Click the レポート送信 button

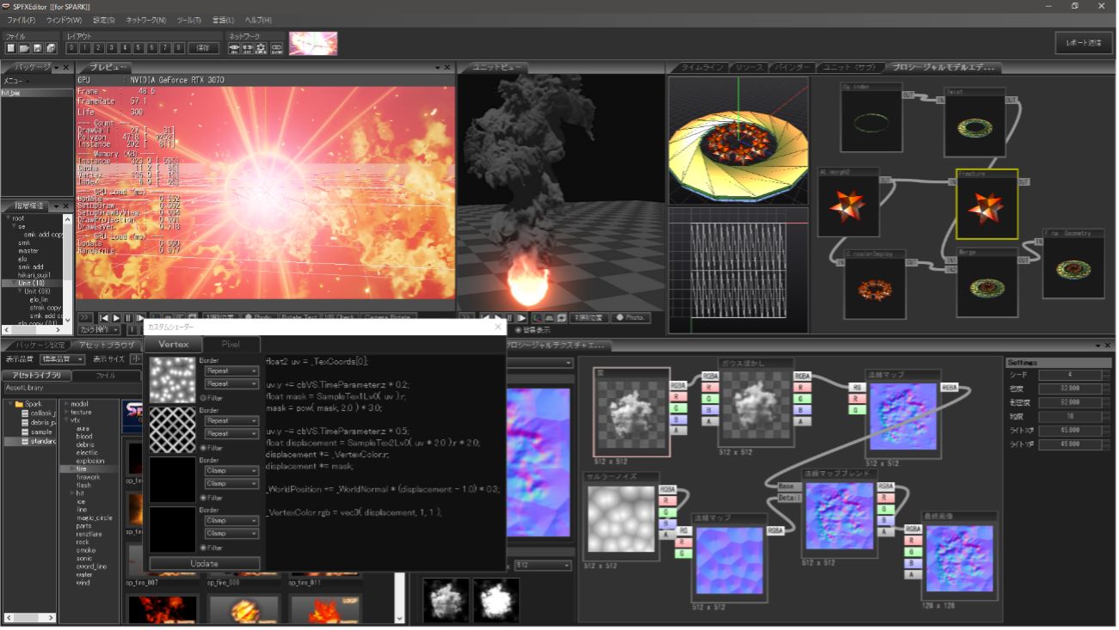coord(1083,43)
